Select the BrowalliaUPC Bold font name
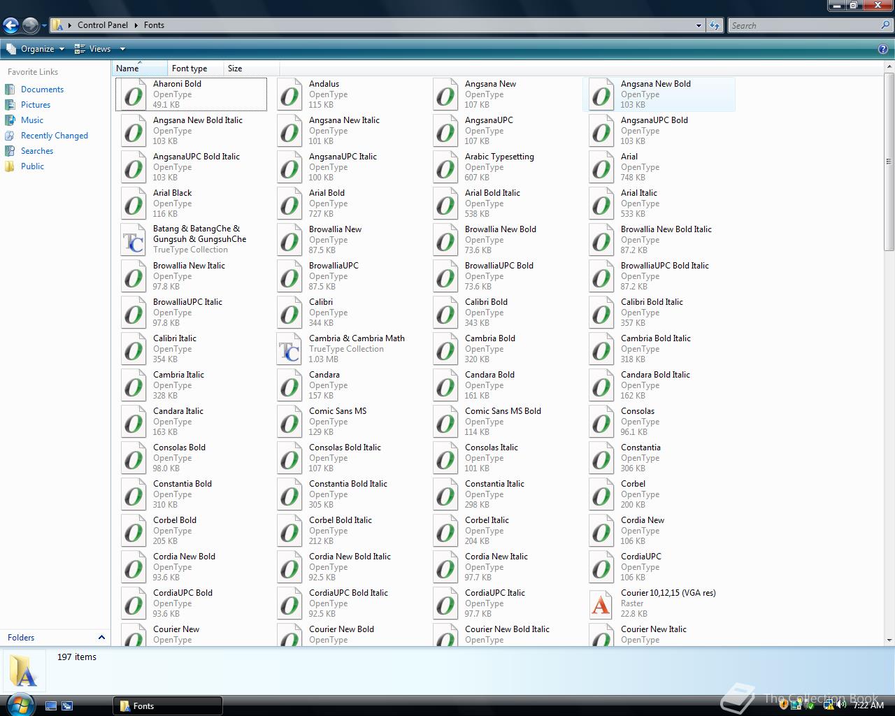This screenshot has height=716, width=895. coord(499,266)
